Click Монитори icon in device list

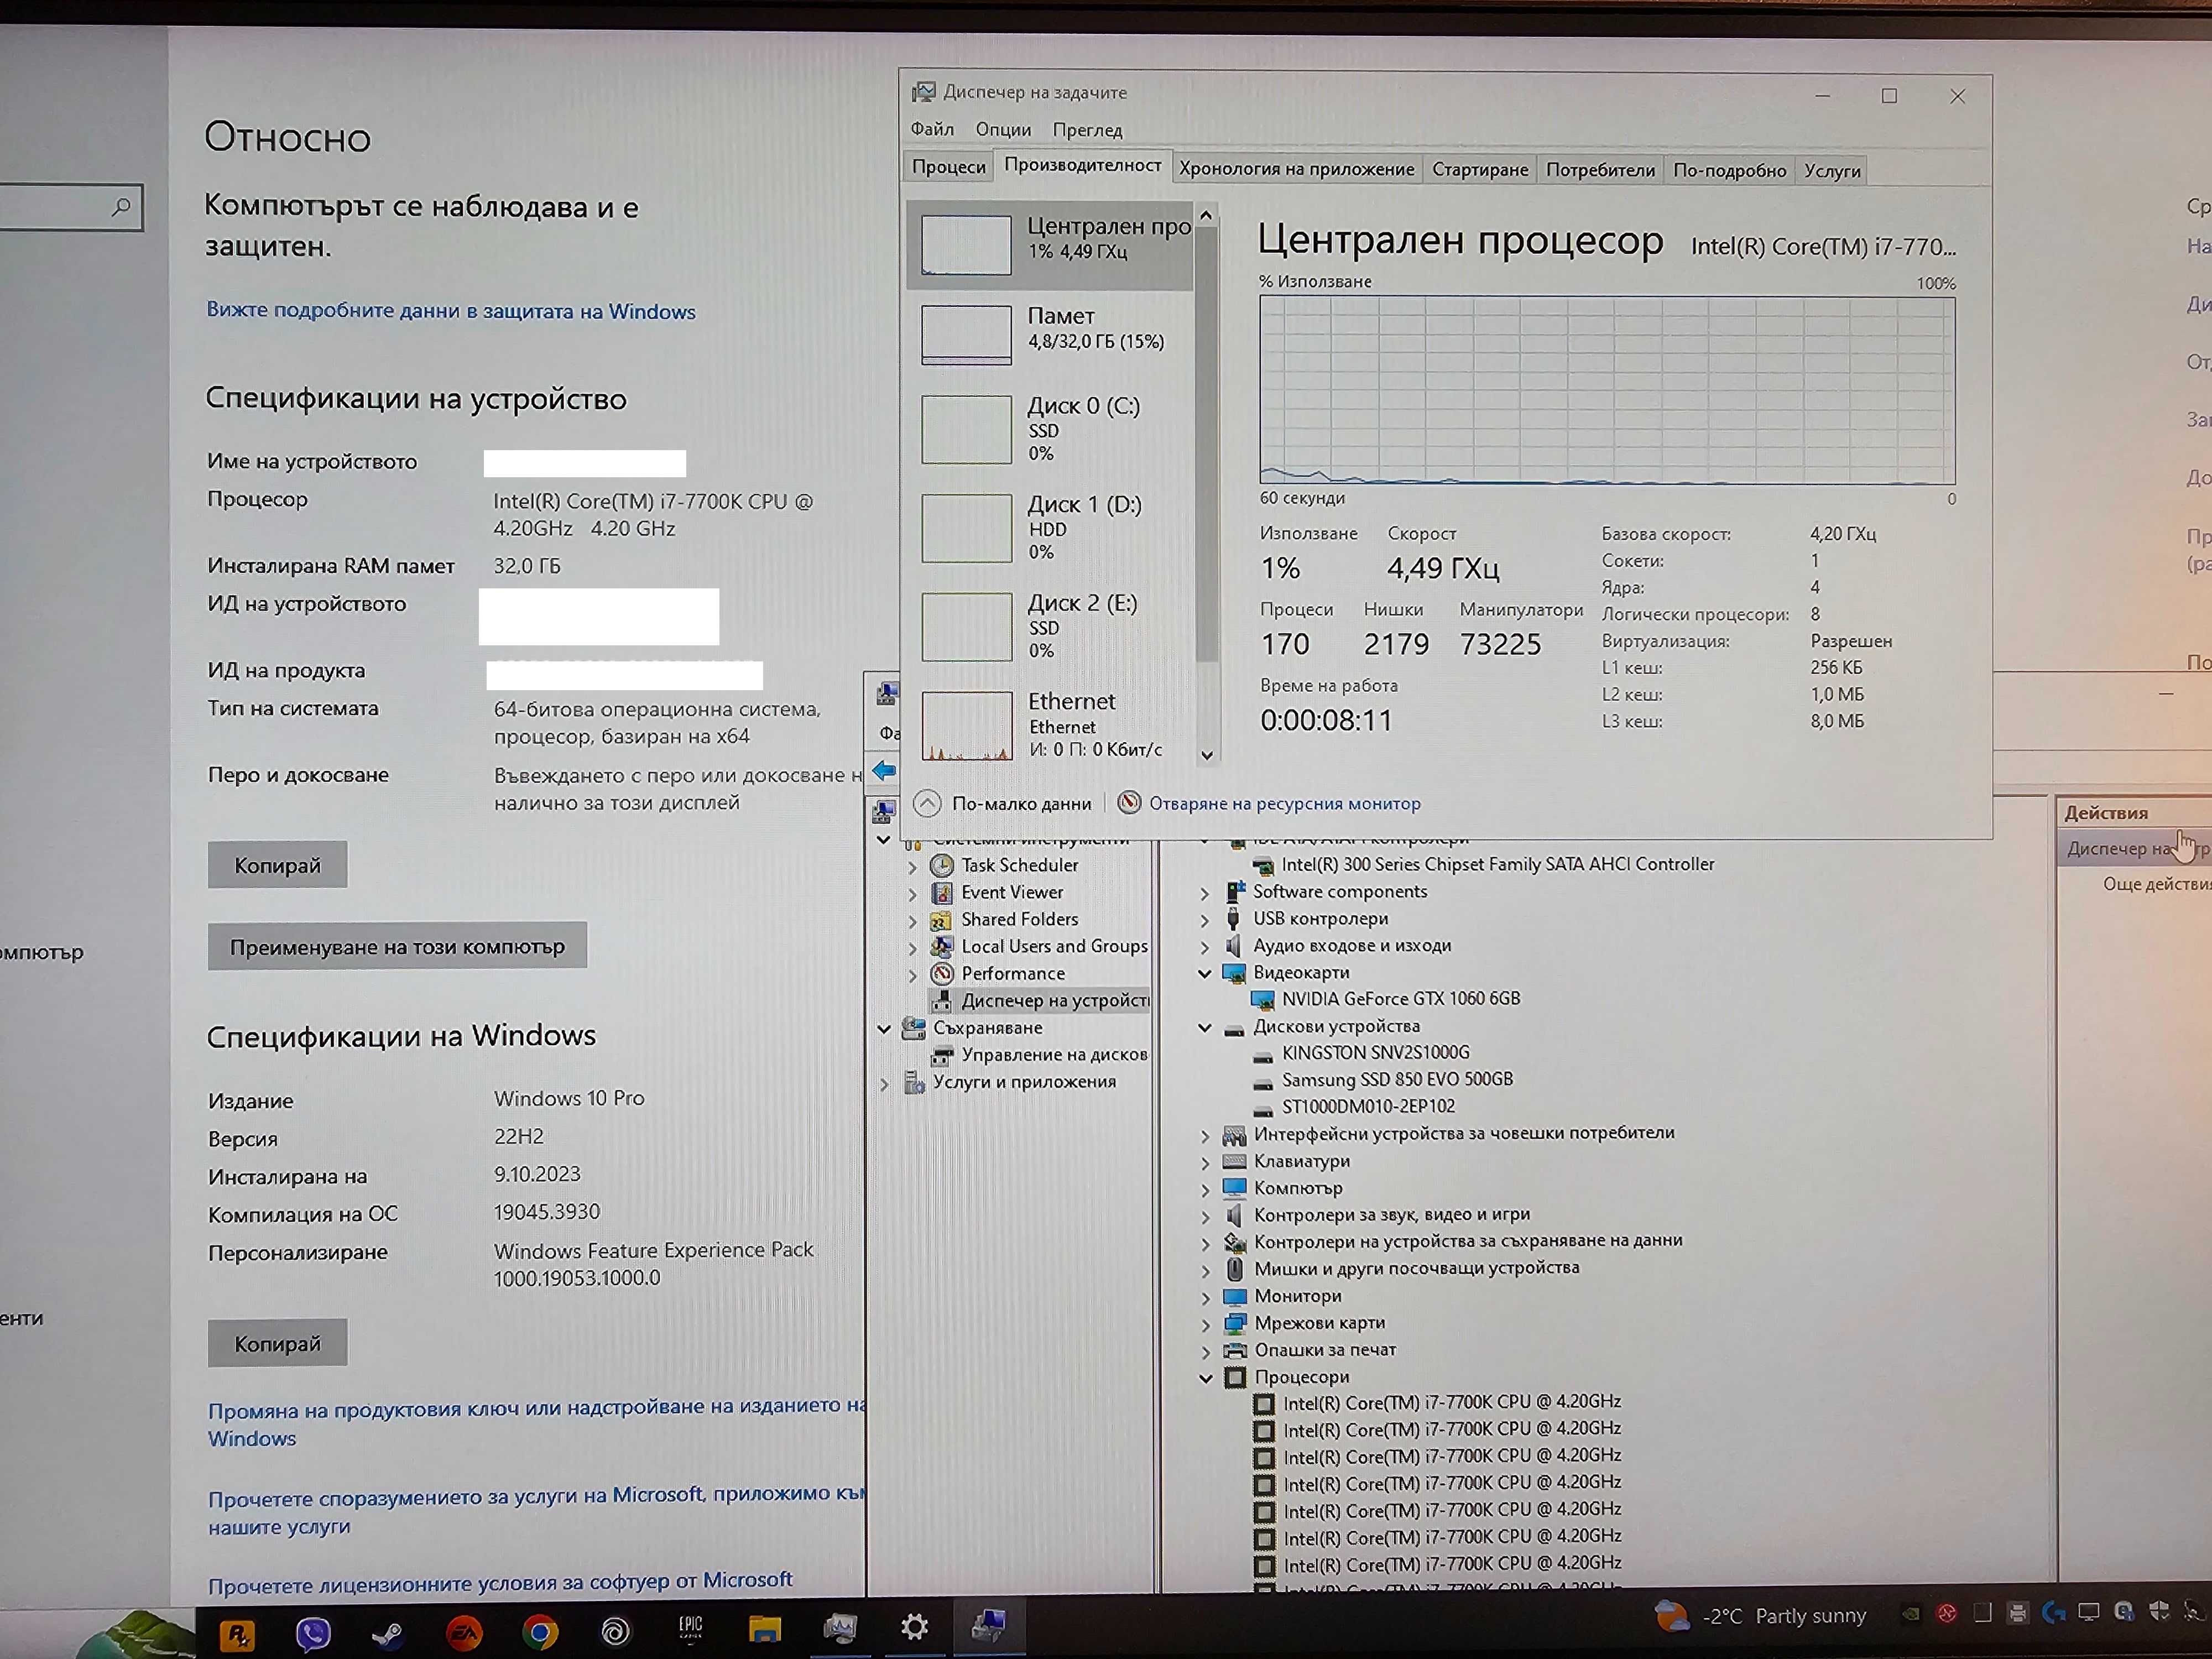coord(1235,1296)
